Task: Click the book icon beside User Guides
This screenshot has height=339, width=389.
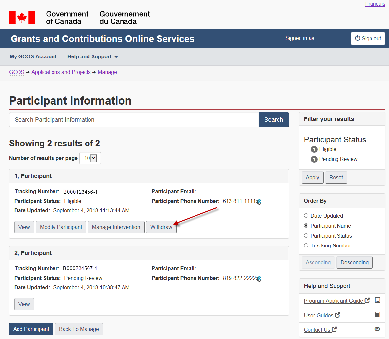Action: click(x=378, y=315)
